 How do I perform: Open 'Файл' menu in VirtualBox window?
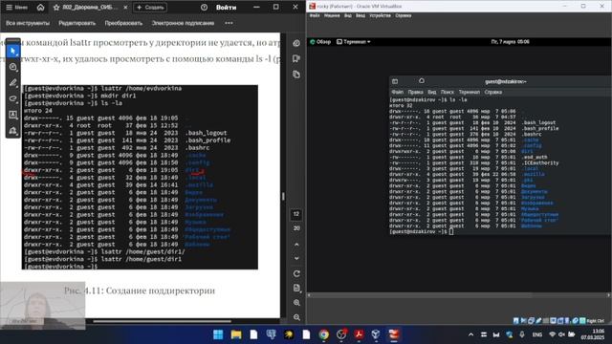[x=315, y=15]
